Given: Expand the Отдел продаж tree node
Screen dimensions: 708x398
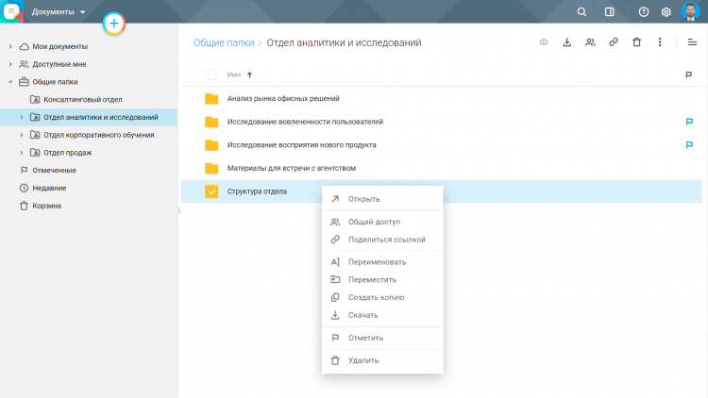Looking at the screenshot, I should tap(21, 153).
